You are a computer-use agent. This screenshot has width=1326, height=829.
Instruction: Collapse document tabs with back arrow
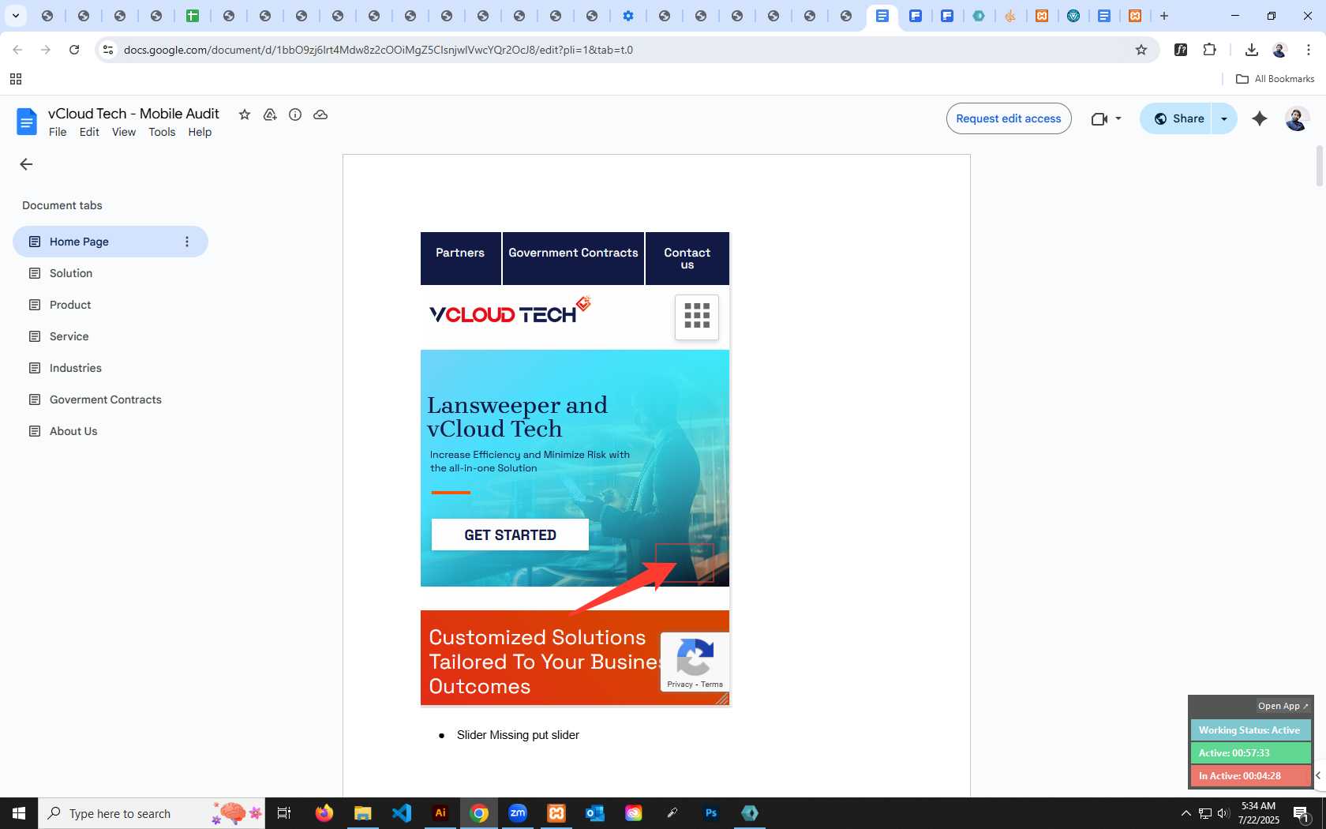tap(26, 164)
